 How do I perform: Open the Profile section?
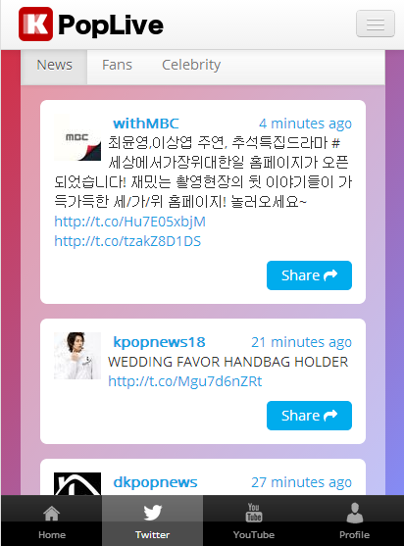click(x=354, y=521)
